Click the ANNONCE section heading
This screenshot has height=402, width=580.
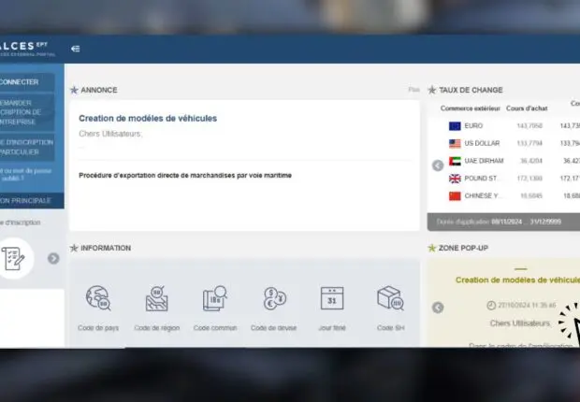[99, 90]
